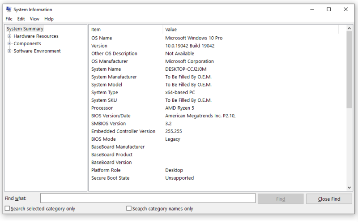
Task: Click the Find what input field
Action: pyautogui.click(x=148, y=198)
